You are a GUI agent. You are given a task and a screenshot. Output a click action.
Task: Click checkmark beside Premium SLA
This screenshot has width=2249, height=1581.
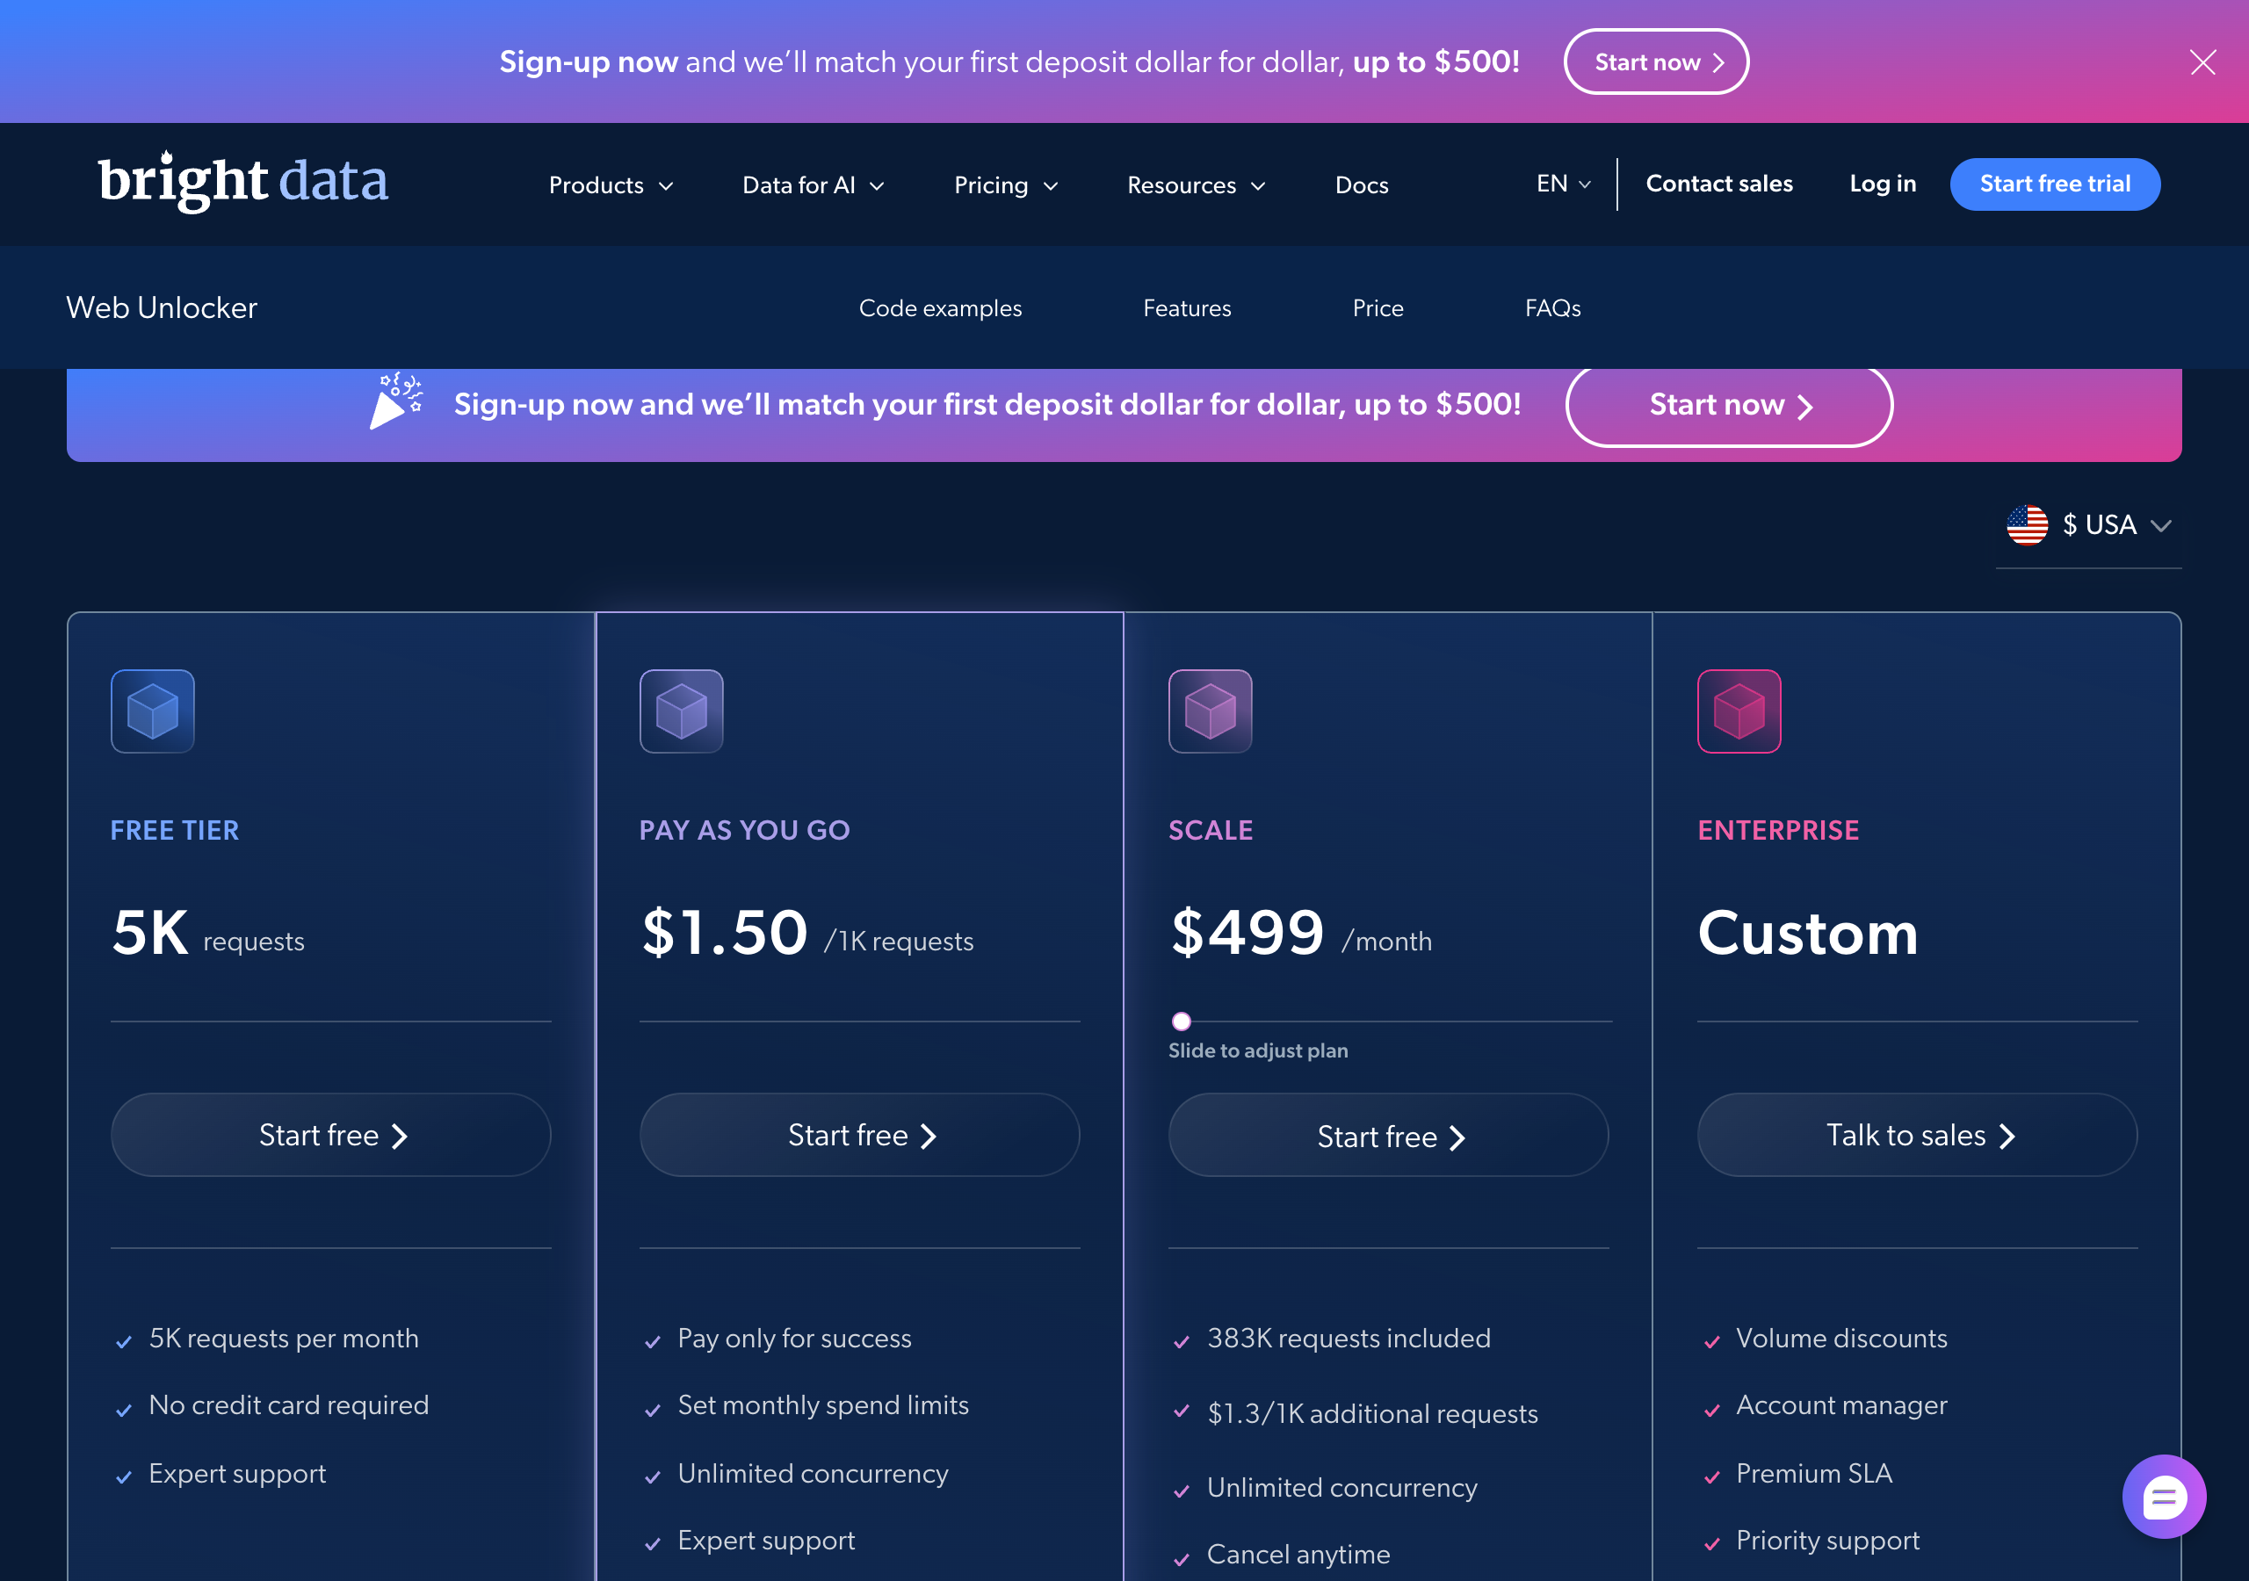coord(1711,1477)
